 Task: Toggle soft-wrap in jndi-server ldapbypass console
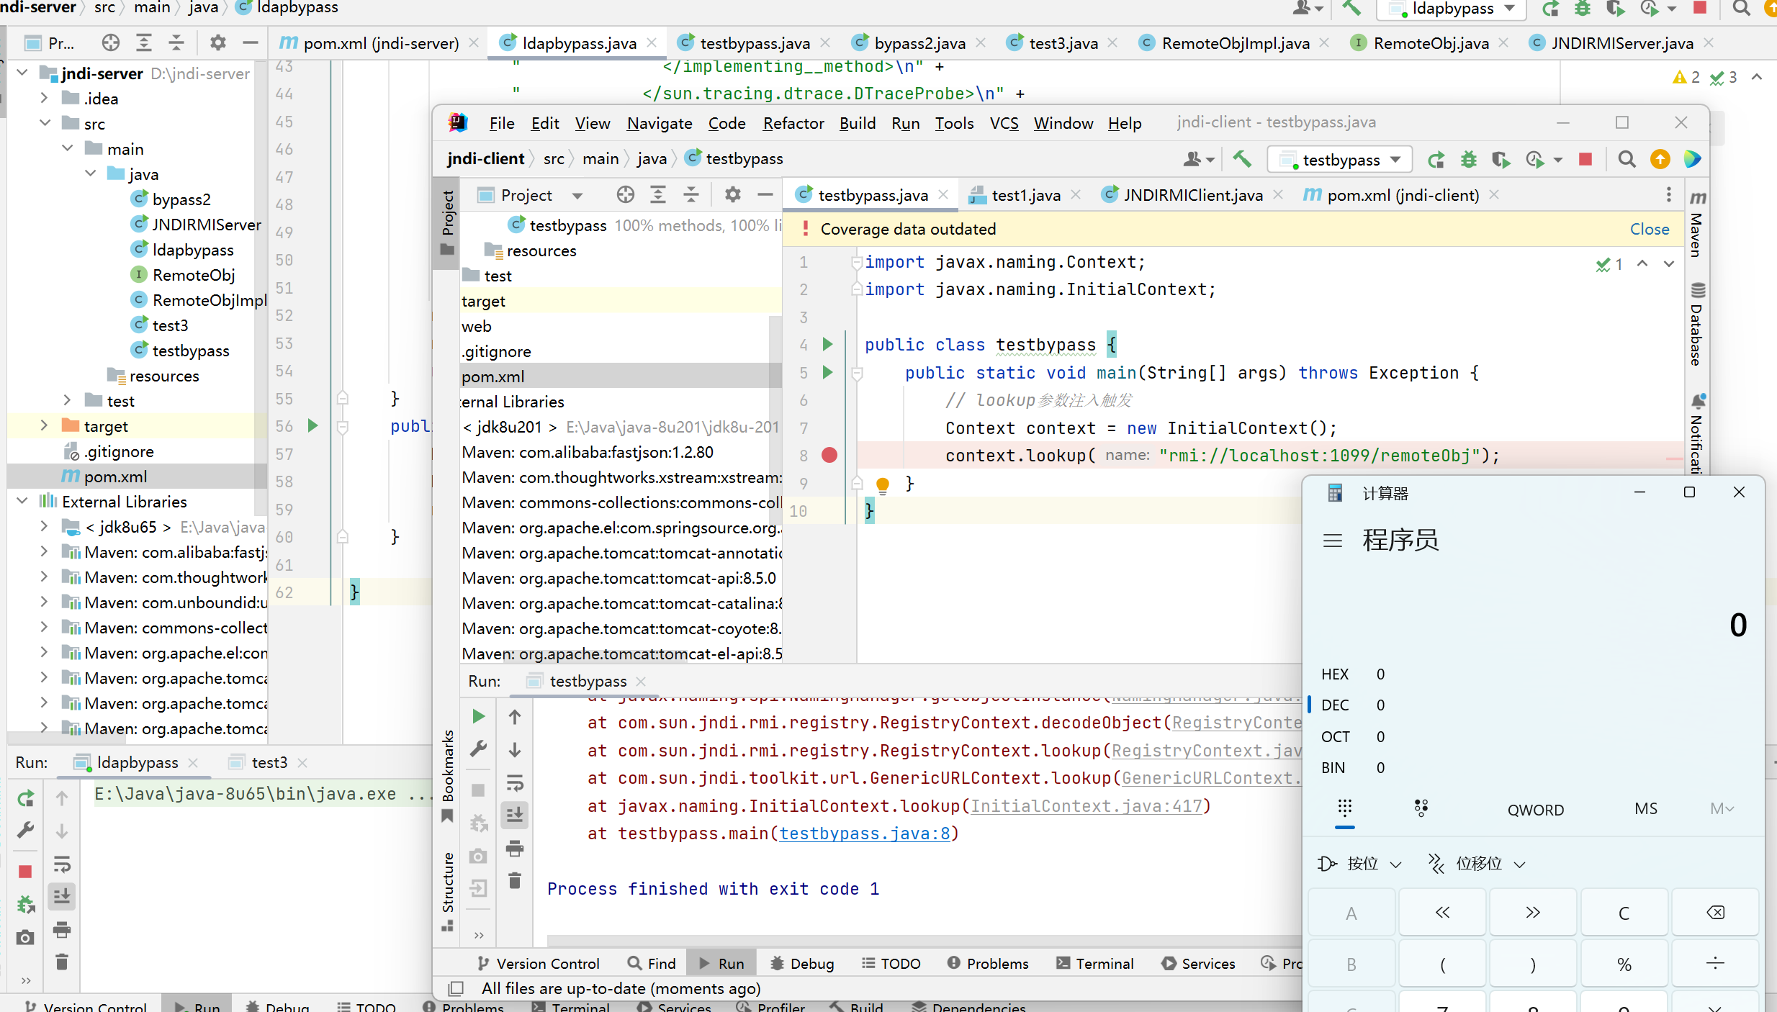coord(62,864)
